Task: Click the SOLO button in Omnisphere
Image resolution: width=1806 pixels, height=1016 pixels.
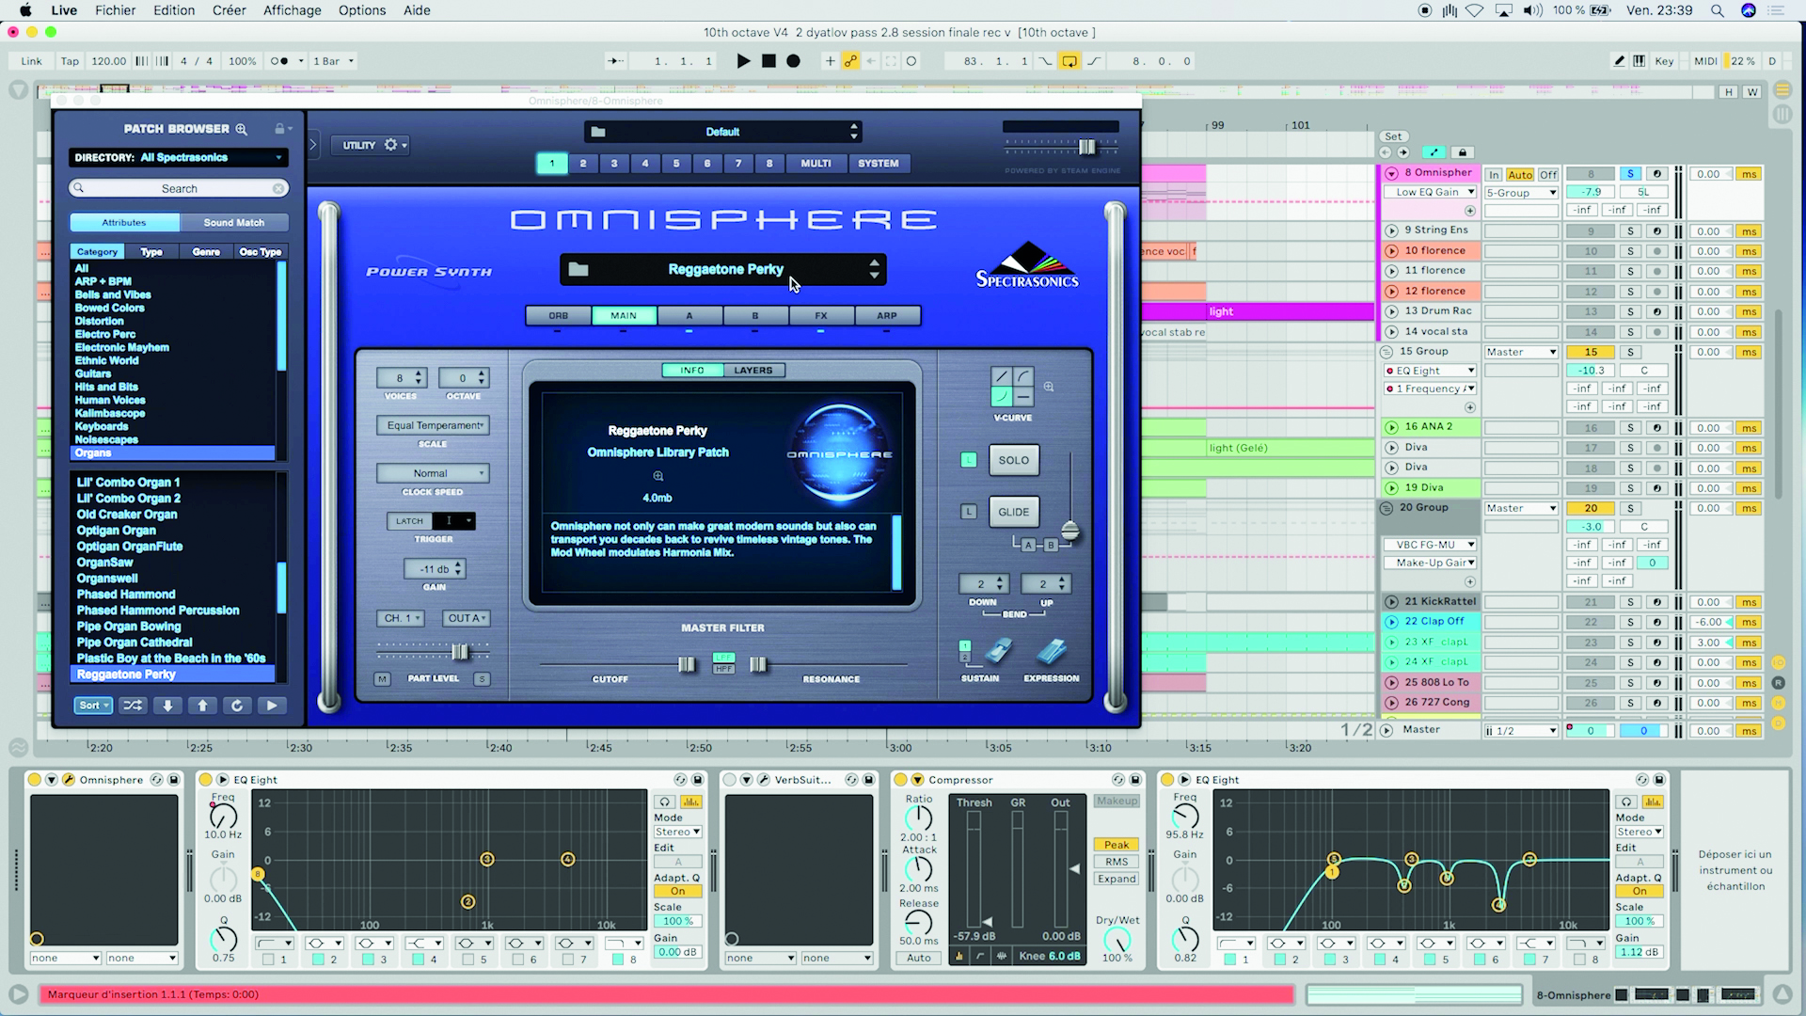Action: point(1013,460)
